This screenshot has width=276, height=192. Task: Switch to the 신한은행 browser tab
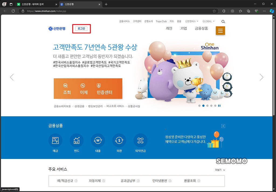[x=80, y=4]
